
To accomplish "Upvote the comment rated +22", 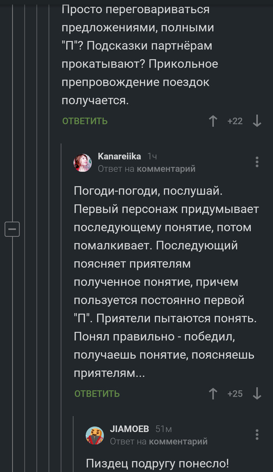I will 213,121.
